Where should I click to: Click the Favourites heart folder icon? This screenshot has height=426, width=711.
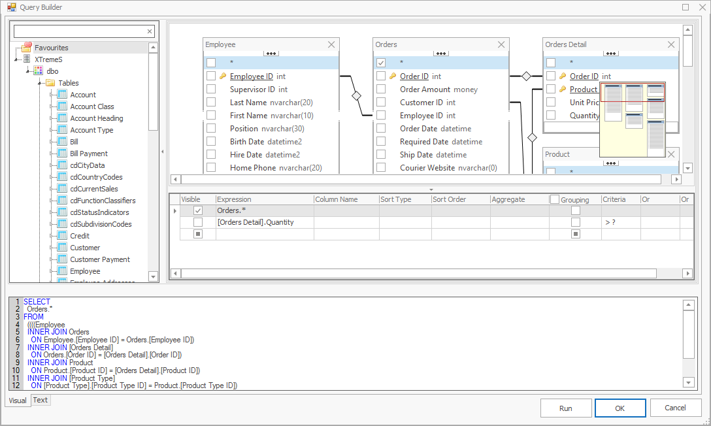(x=27, y=47)
